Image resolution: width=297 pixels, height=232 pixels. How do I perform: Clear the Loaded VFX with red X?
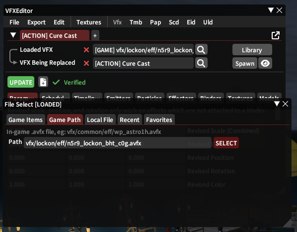[86, 50]
